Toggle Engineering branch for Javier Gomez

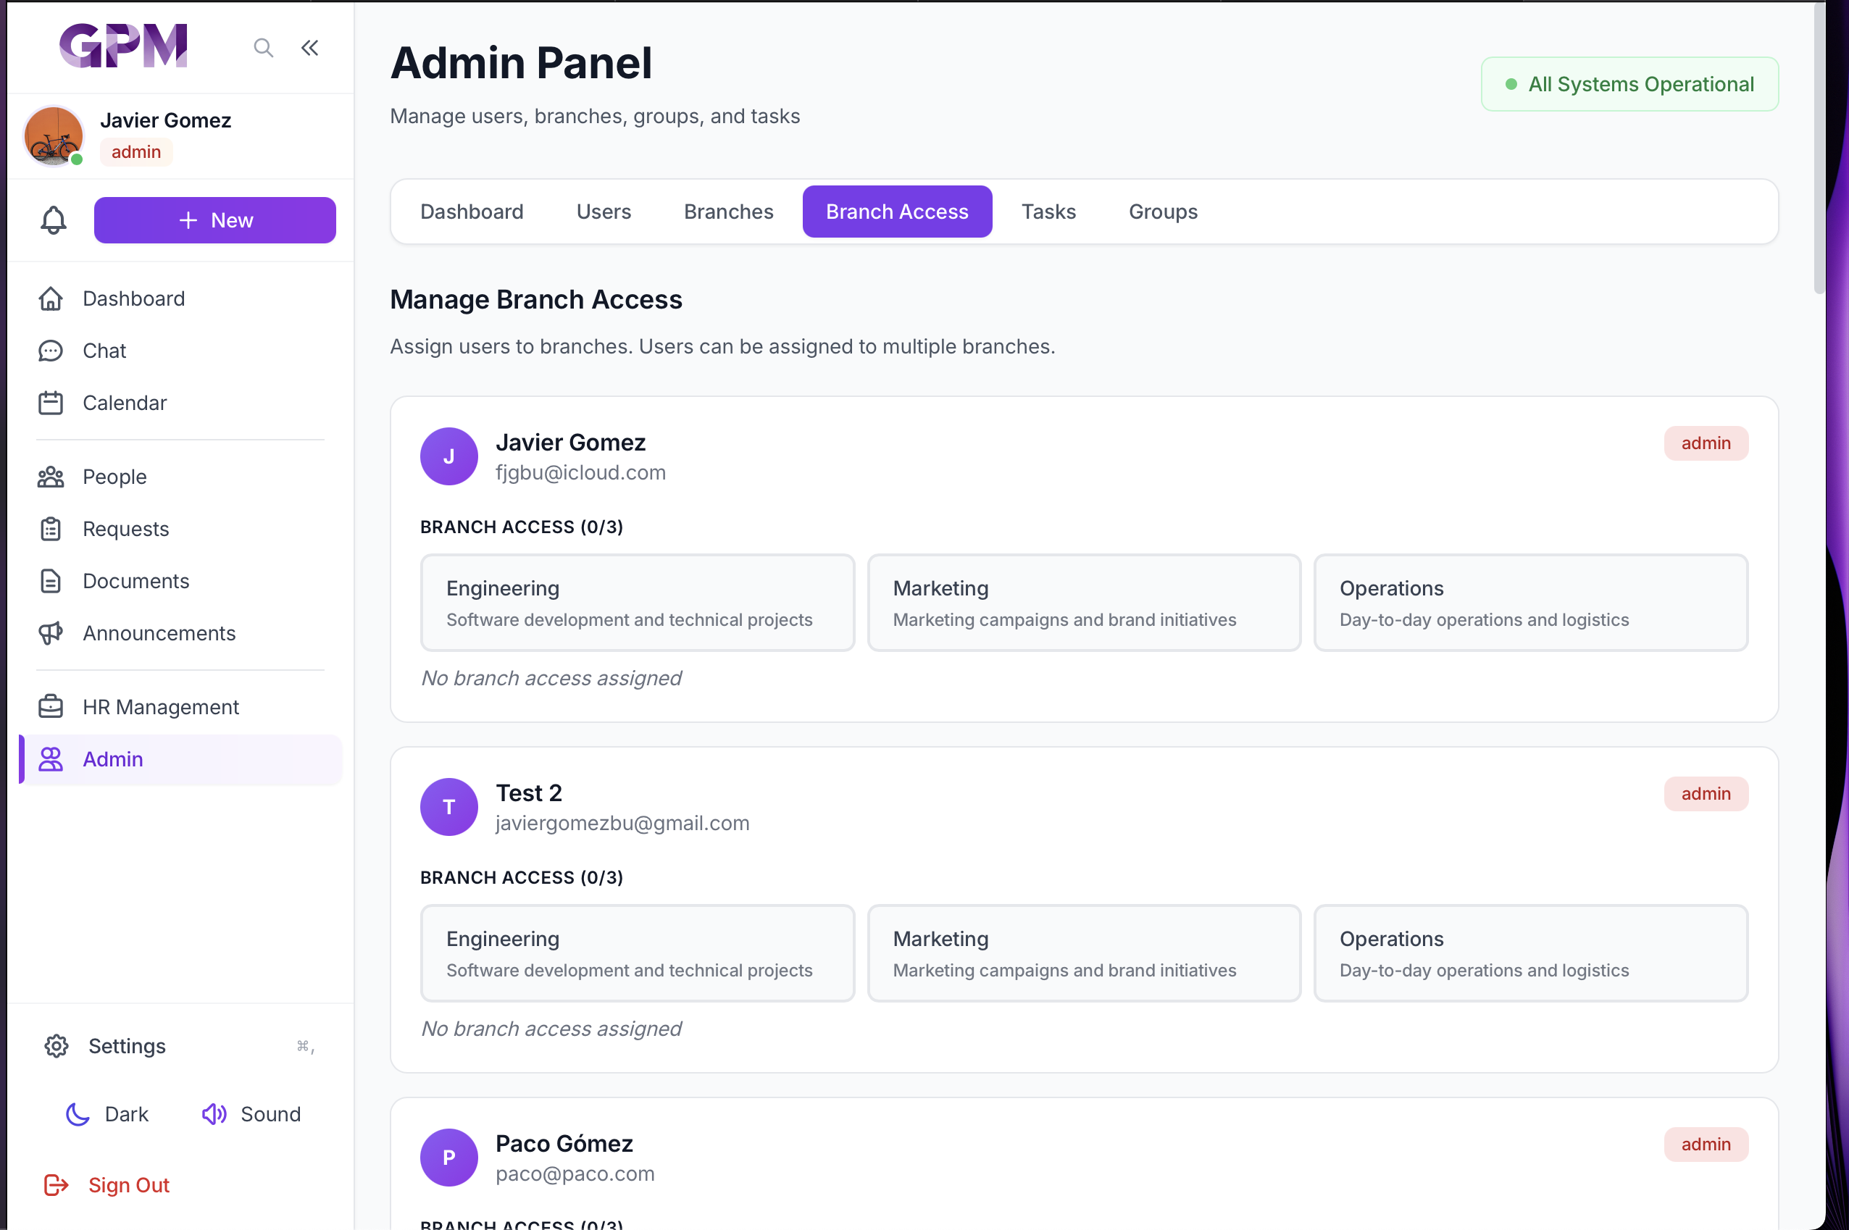click(x=637, y=603)
